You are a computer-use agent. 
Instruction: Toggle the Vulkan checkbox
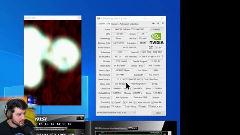[x=113, y=106]
